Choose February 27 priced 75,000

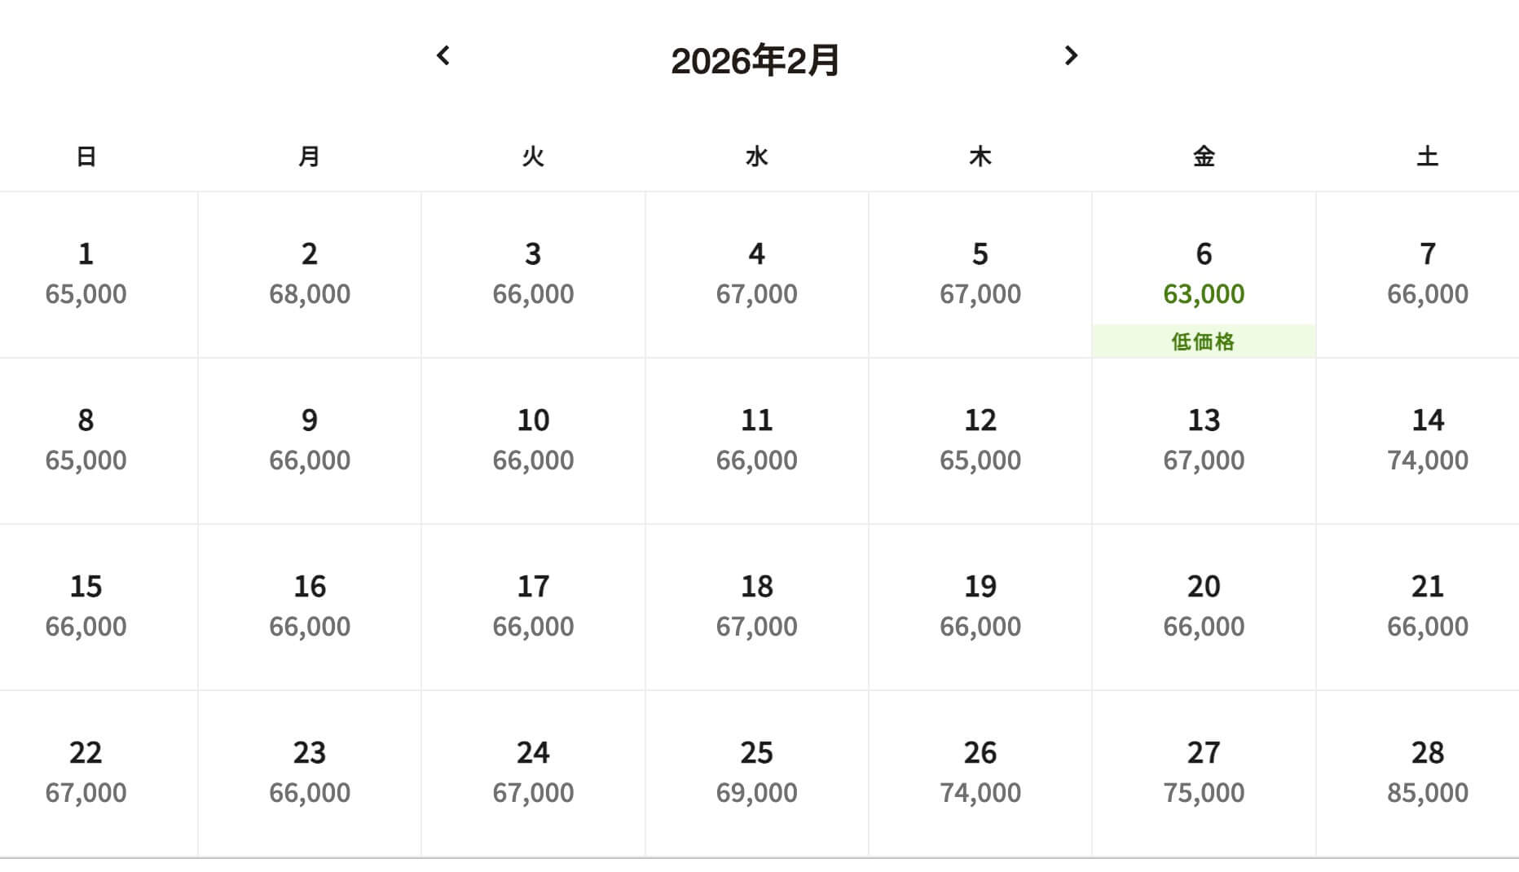(x=1204, y=770)
